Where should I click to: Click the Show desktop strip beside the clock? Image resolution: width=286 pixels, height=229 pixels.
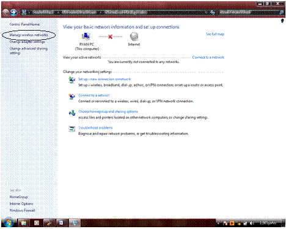(x=283, y=223)
